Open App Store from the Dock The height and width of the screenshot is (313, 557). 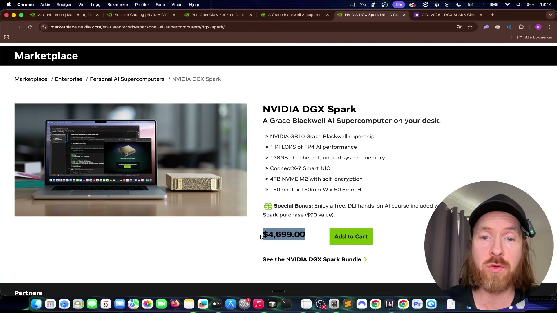pyautogui.click(x=231, y=304)
